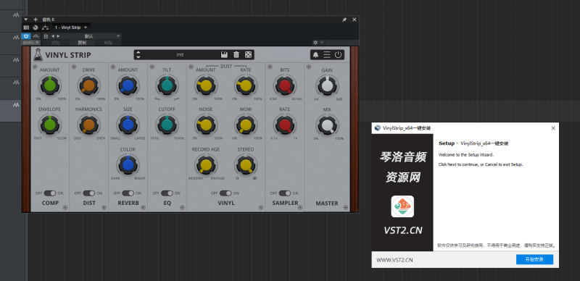The height and width of the screenshot is (281, 580).
Task: Click the COMP Envelope green knob
Action: [x=49, y=125]
